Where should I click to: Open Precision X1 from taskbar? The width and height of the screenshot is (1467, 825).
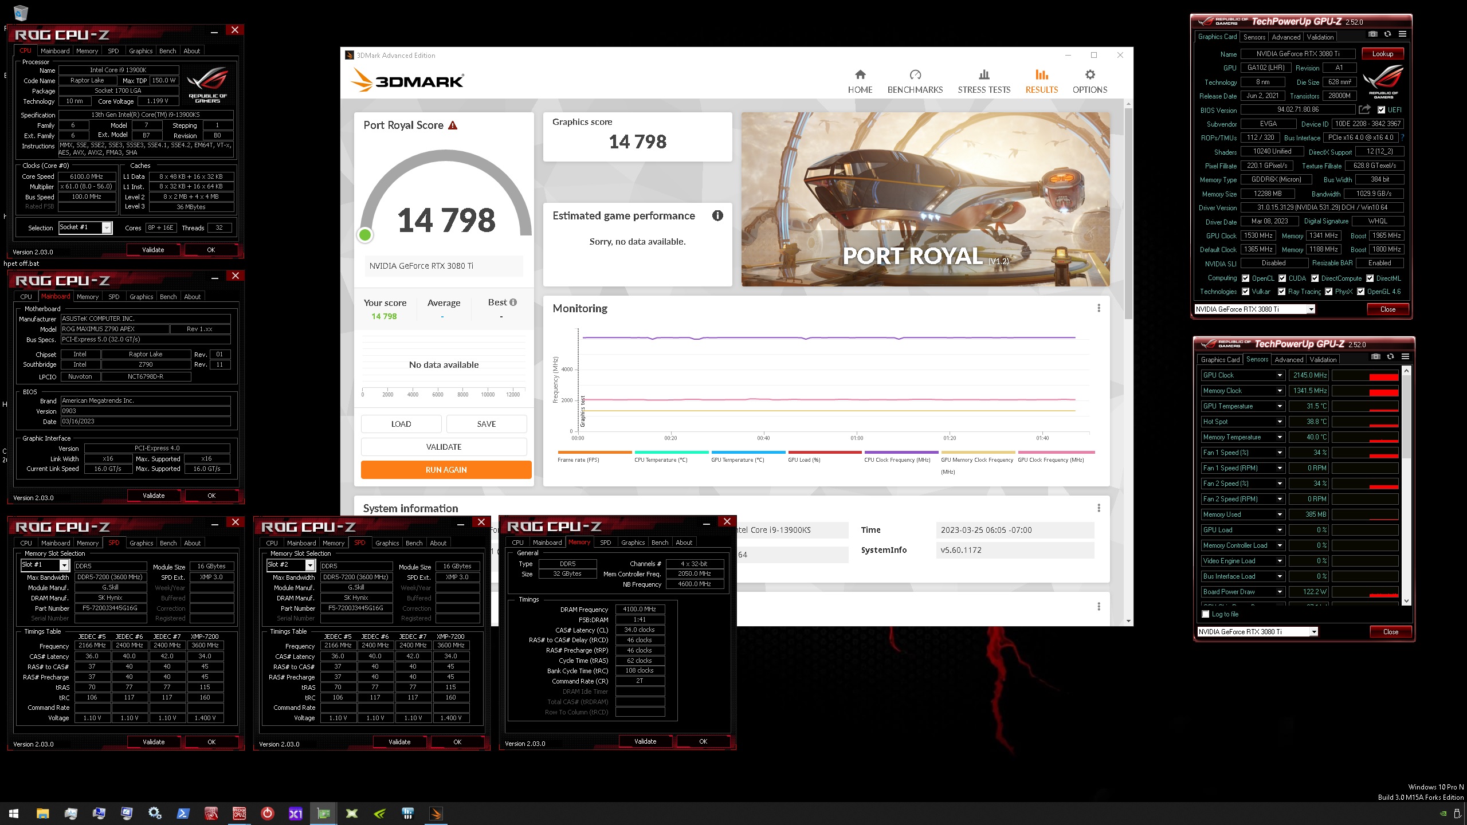[x=295, y=814]
